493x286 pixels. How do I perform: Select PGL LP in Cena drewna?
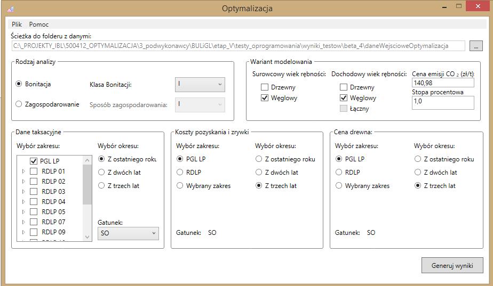pos(339,159)
